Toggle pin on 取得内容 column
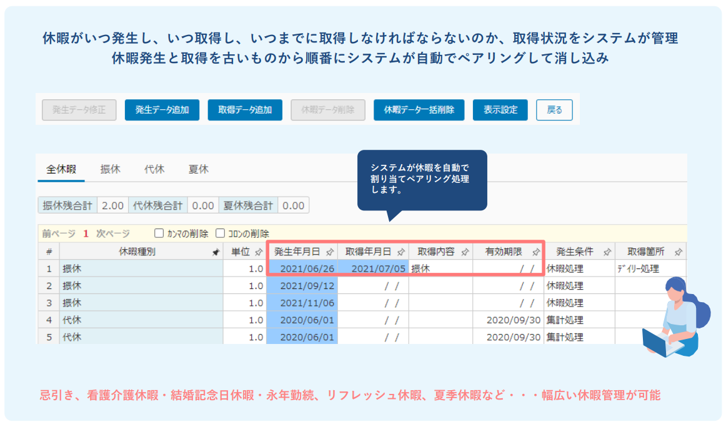 coord(464,252)
